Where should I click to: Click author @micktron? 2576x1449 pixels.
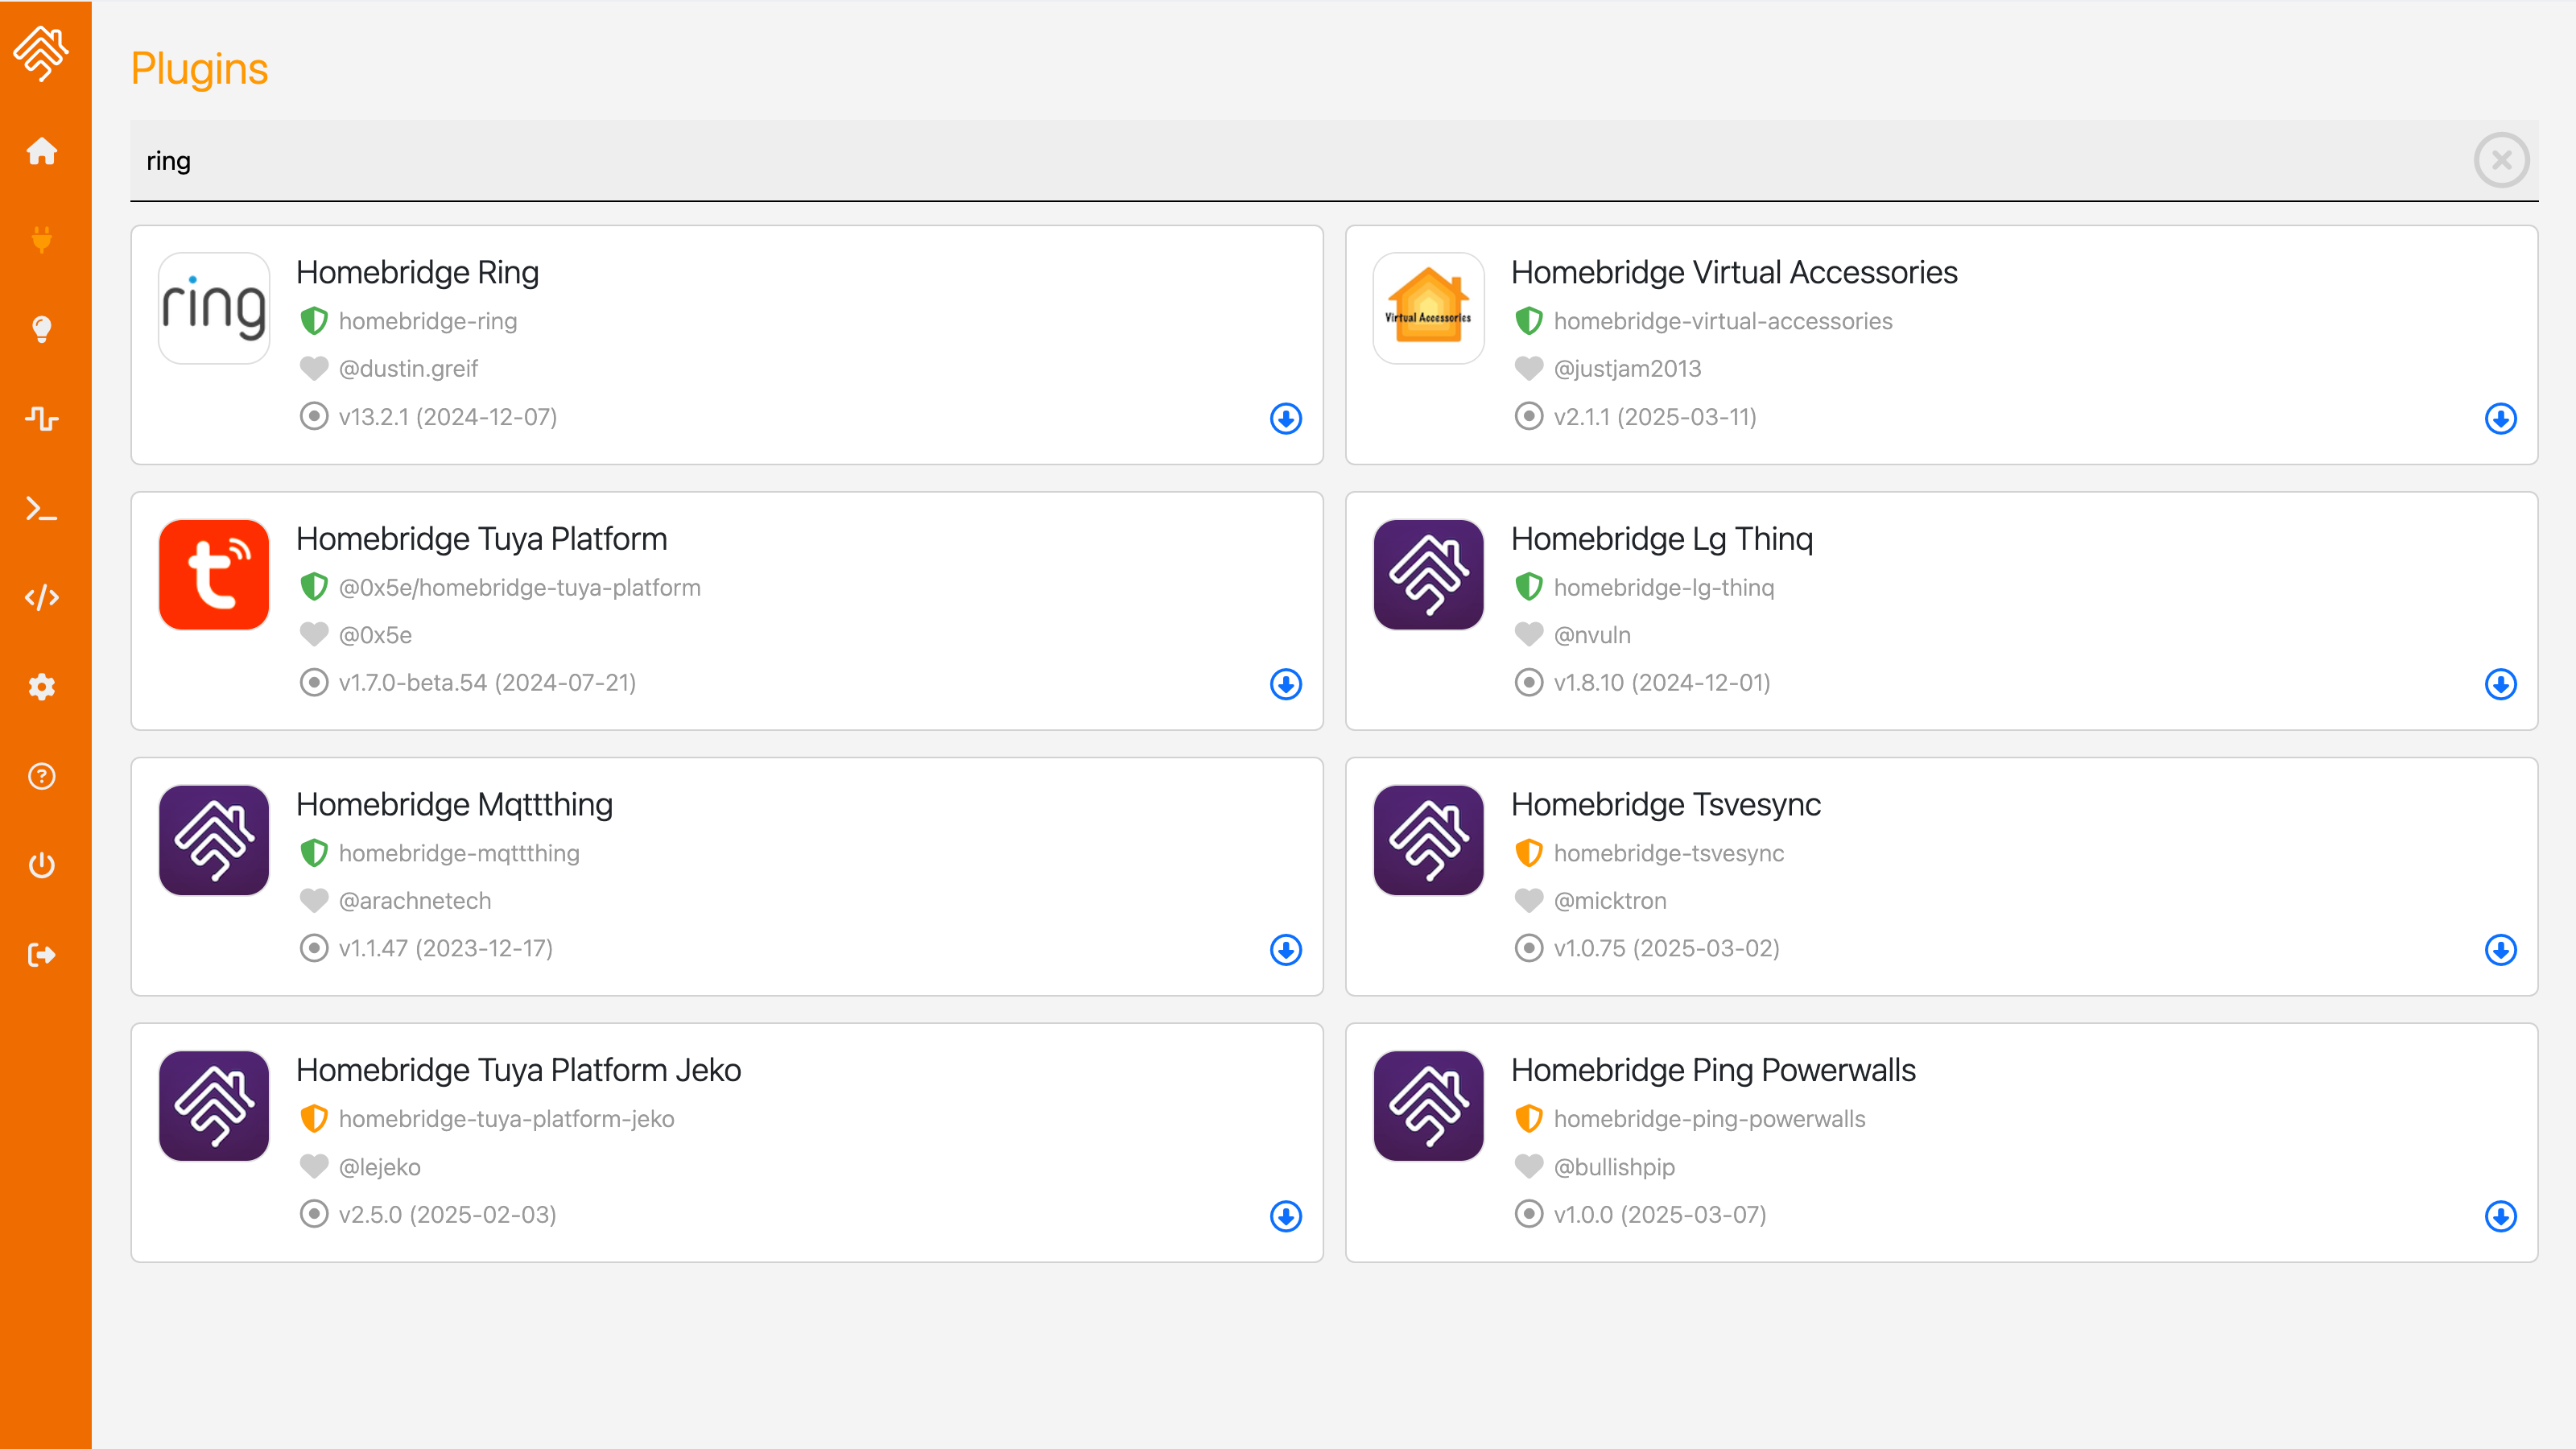[x=1610, y=901]
